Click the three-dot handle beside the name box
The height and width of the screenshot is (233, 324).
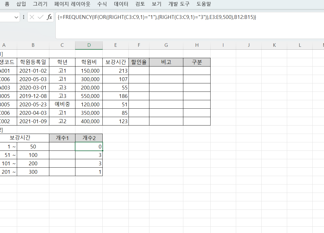[x=23, y=17]
